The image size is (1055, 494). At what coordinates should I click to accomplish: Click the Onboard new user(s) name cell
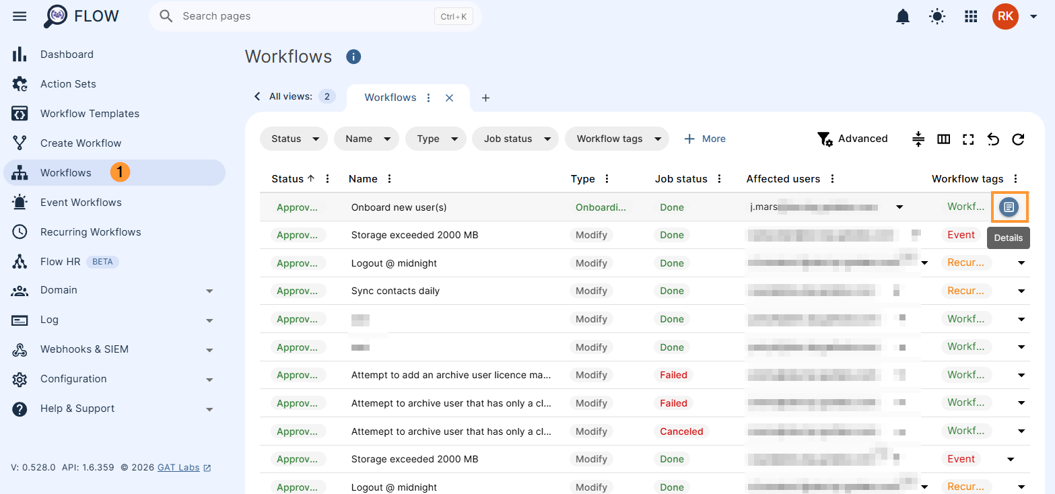point(399,207)
